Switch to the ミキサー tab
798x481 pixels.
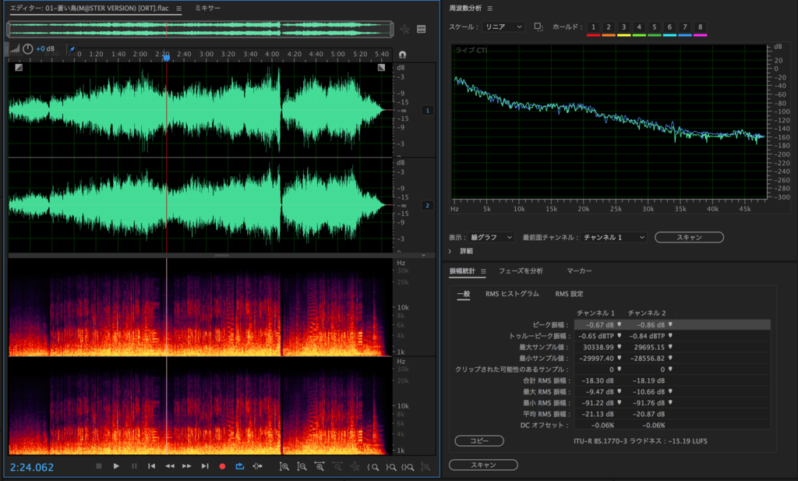tap(207, 8)
